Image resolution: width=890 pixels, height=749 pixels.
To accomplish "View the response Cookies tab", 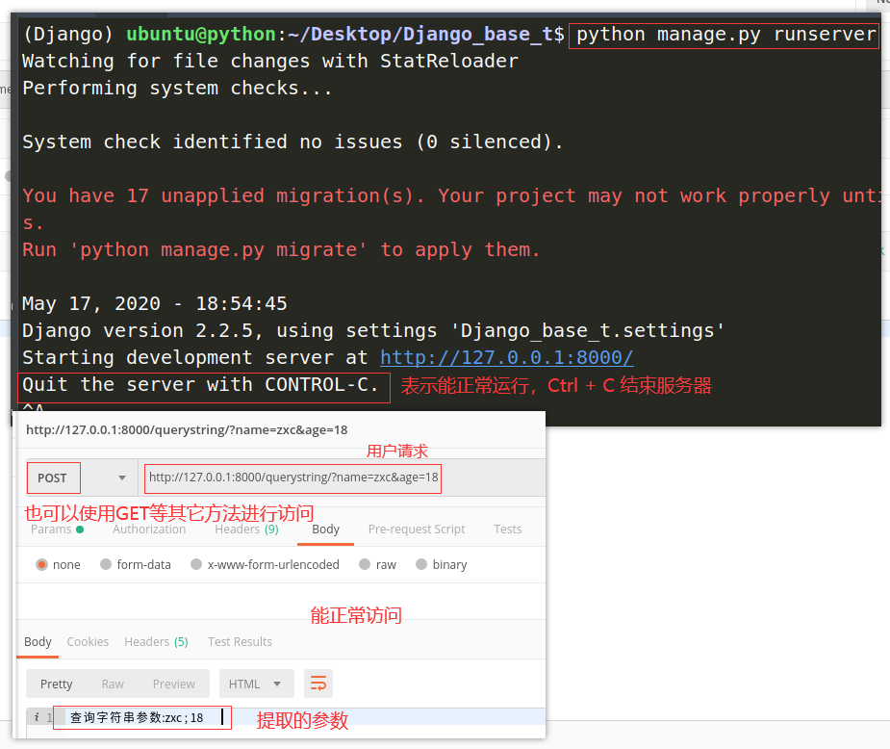I will click(x=88, y=641).
